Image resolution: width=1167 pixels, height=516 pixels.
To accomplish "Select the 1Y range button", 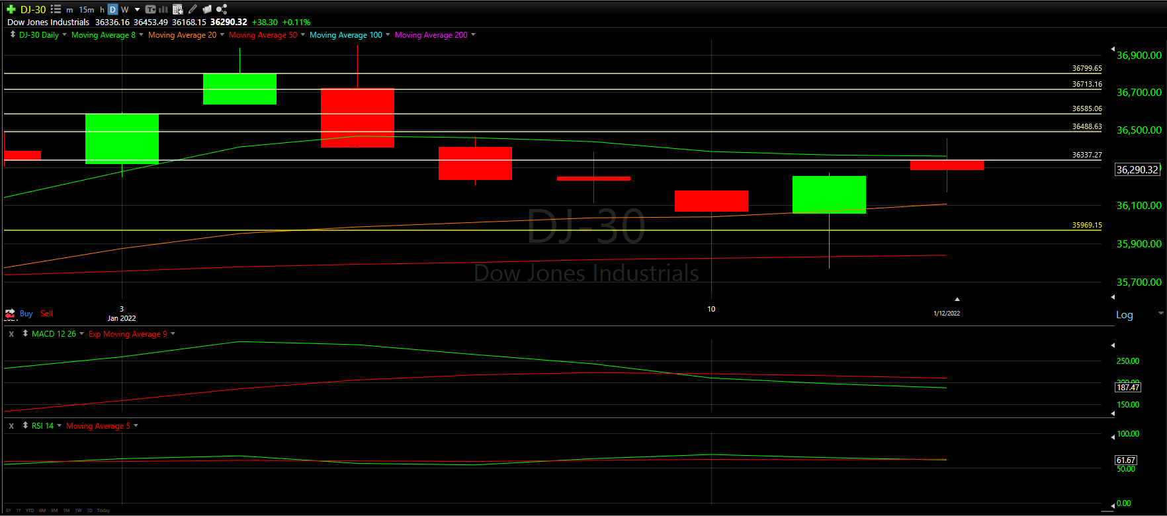I will pos(19,511).
